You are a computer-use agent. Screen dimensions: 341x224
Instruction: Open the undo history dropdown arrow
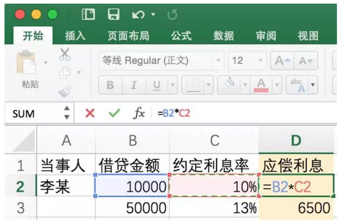153,15
